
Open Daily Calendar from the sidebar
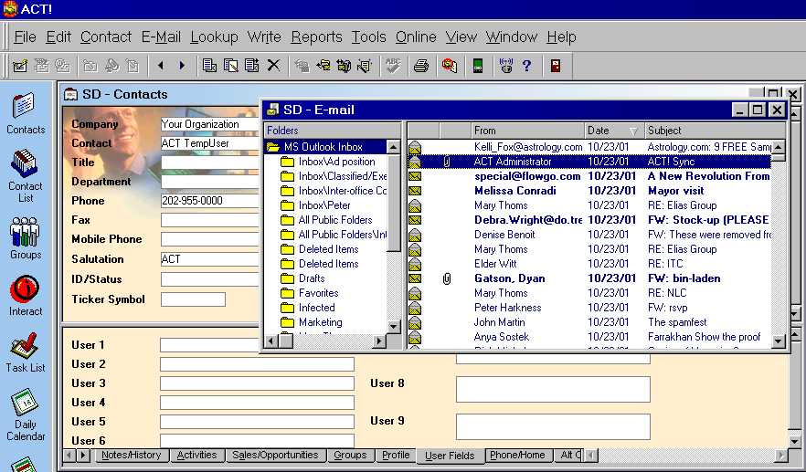click(x=26, y=415)
